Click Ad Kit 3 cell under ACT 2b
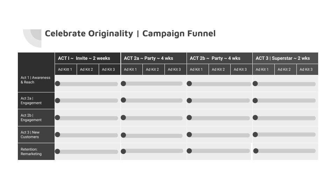Viewport: 336px width, 189px height. point(241,69)
